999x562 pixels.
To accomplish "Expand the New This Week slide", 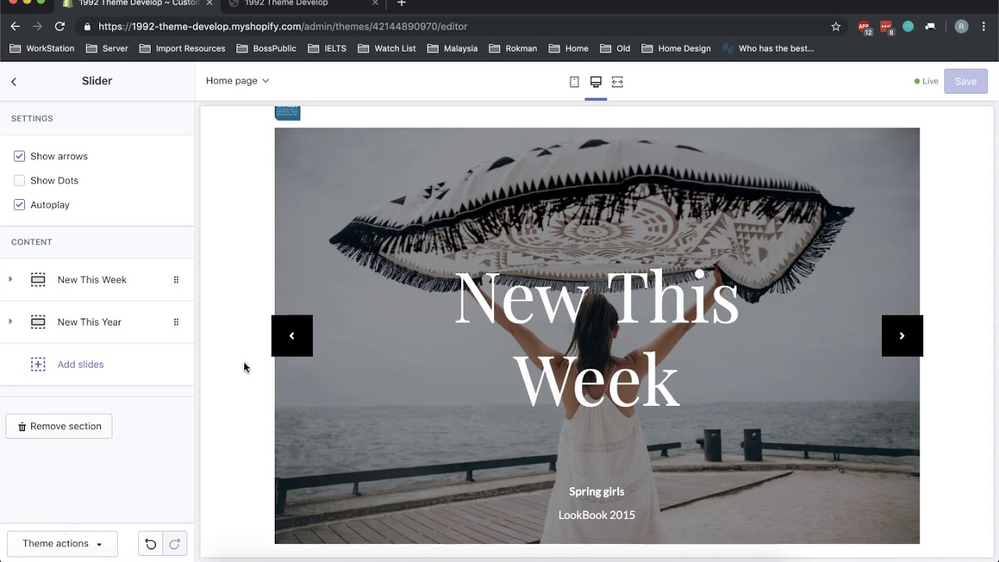I will [x=10, y=279].
